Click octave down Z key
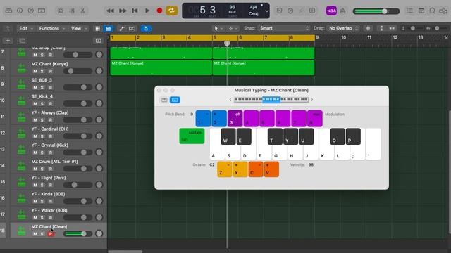Screen dimensions: 451x253 tap(224, 169)
